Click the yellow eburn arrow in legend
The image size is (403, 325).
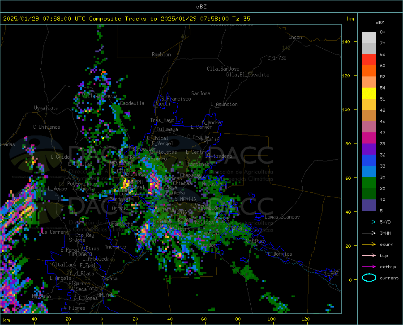[x=369, y=244]
